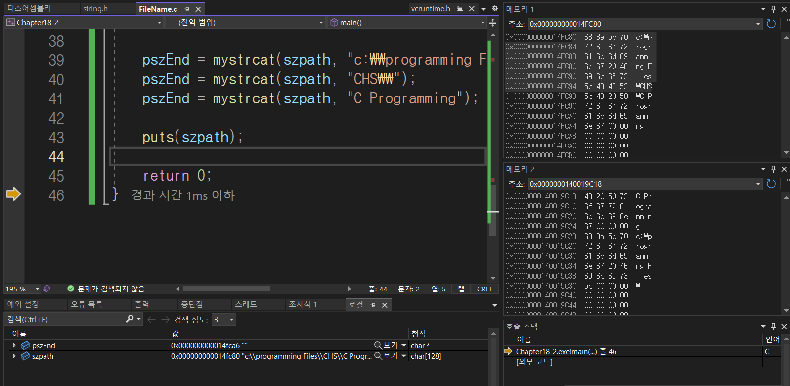Viewport: 790px width, 386px height.
Task: Open the Memory 1 address dropdown
Action: [758, 24]
